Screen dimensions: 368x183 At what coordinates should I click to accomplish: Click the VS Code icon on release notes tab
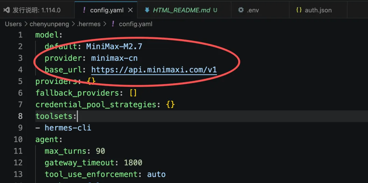[x=7, y=10]
